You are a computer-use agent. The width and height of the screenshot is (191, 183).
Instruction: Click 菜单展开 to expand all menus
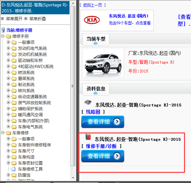coord(14,19)
